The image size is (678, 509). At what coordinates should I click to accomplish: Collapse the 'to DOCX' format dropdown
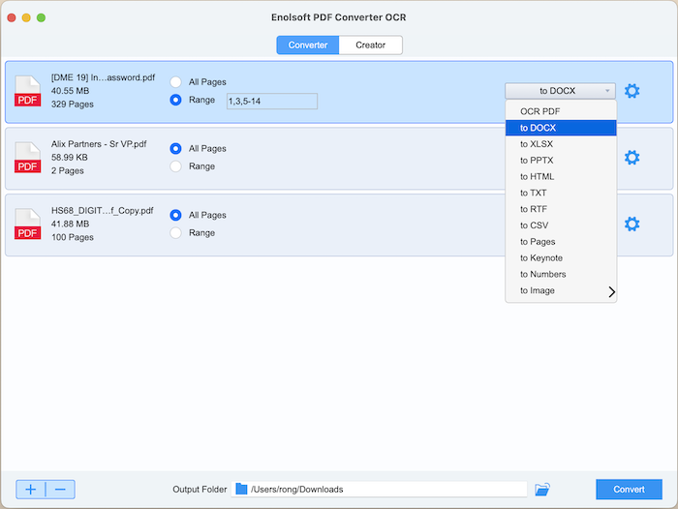click(560, 91)
